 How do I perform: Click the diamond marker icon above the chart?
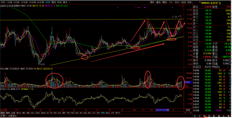[x=180, y=6]
